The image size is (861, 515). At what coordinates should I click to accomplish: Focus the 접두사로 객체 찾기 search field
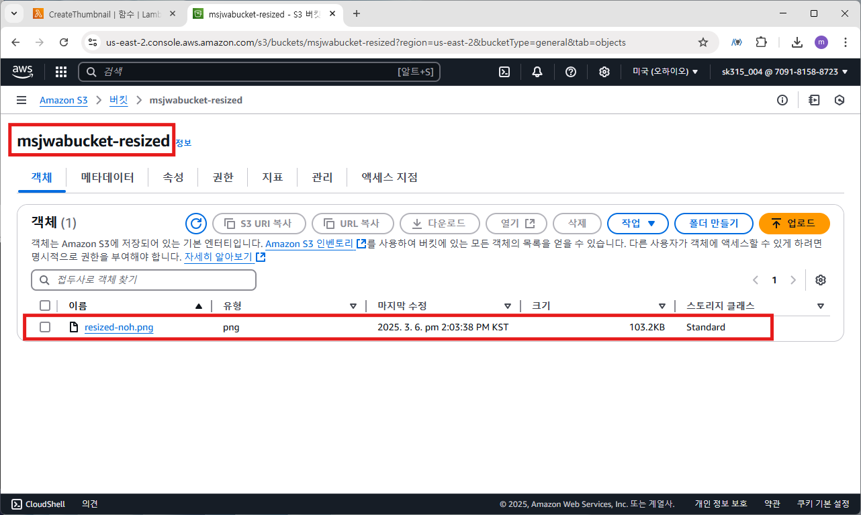[144, 280]
